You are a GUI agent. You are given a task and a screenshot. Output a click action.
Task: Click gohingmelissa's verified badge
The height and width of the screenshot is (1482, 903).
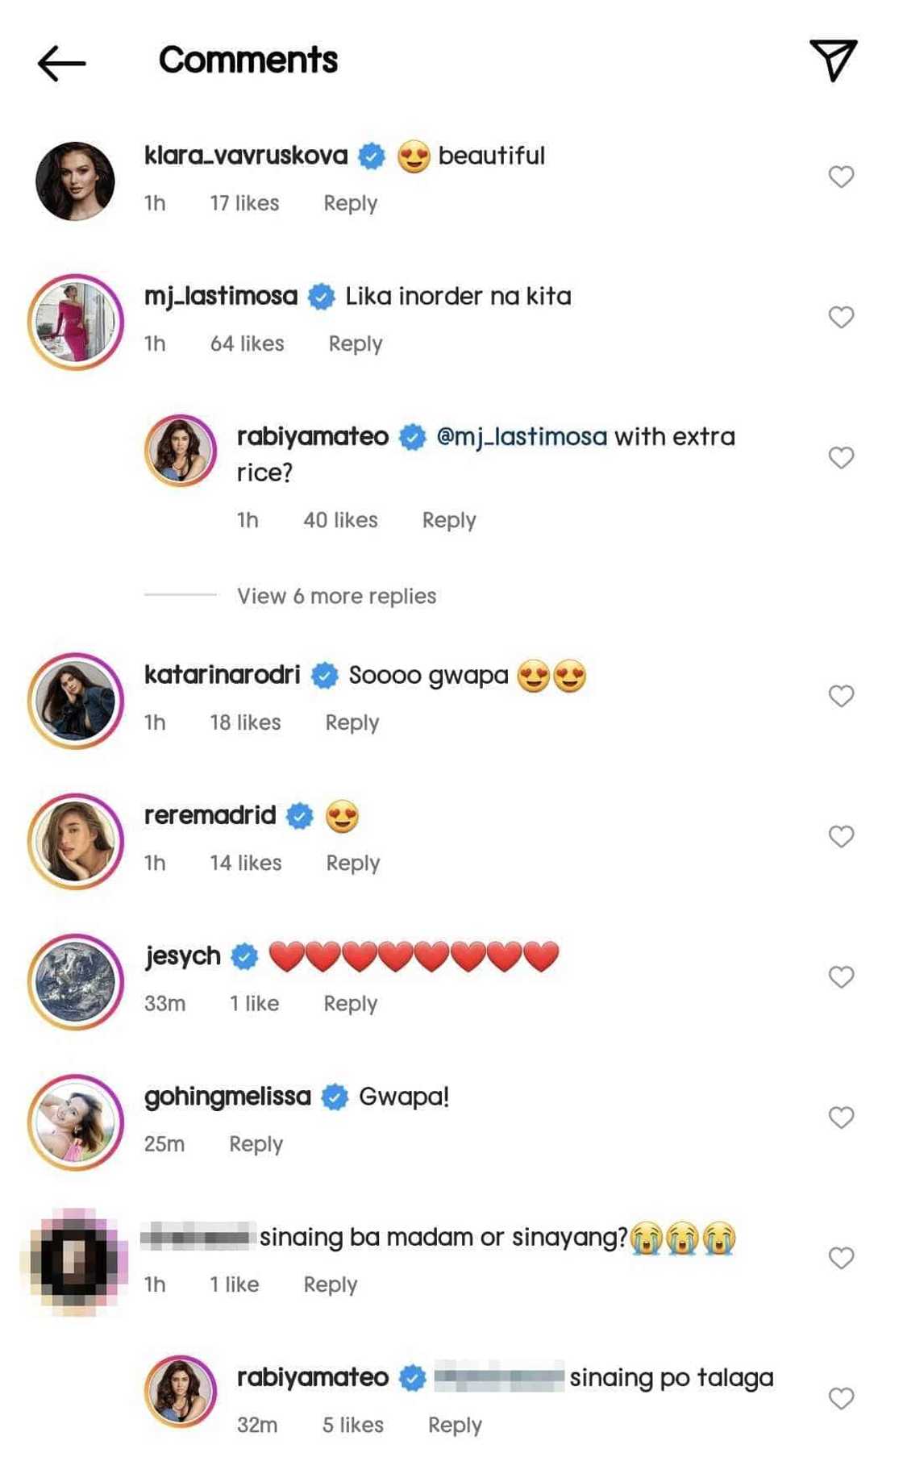(335, 1096)
